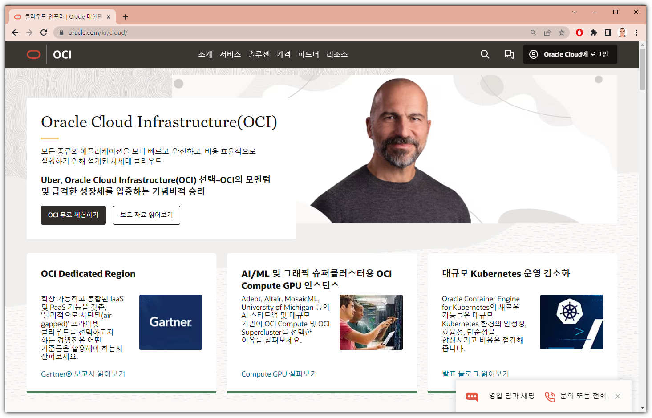Screen dimensions: 652x418
Task: Open the zoom magnifier icon in address bar
Action: [x=533, y=32]
